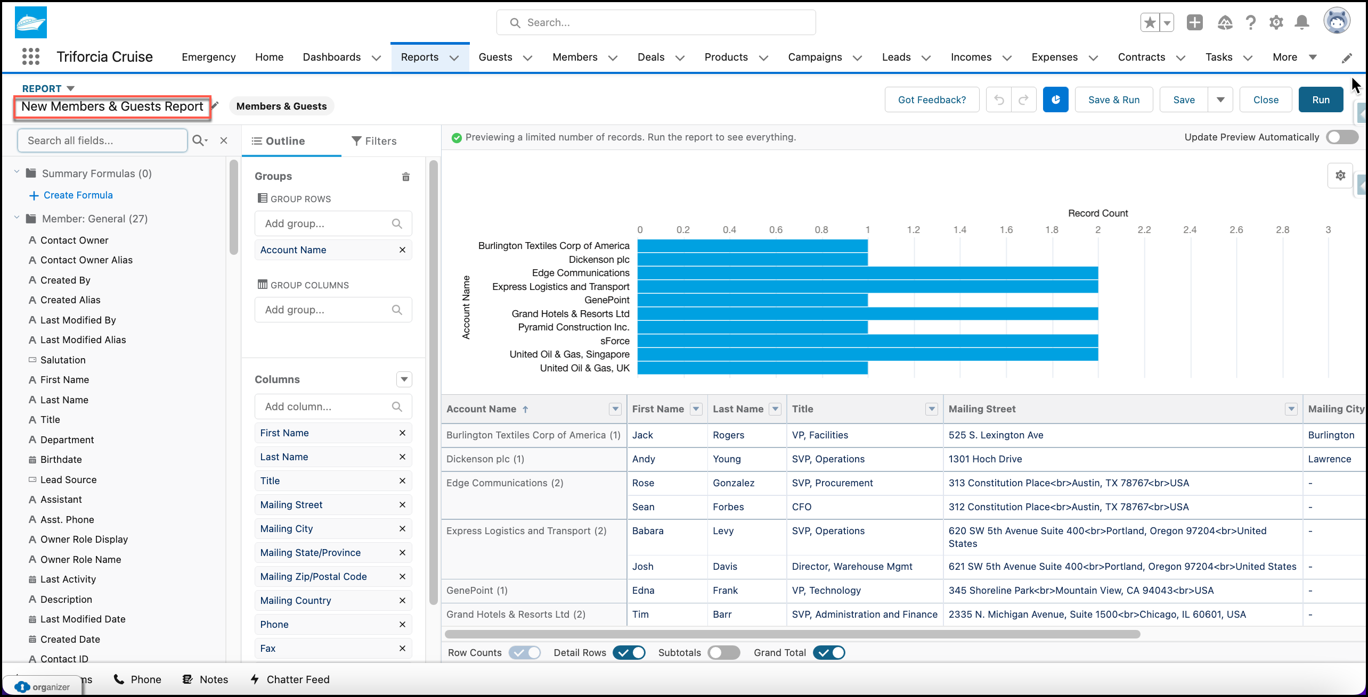Open the user avatar profile menu
The height and width of the screenshot is (697, 1368).
[x=1337, y=21]
